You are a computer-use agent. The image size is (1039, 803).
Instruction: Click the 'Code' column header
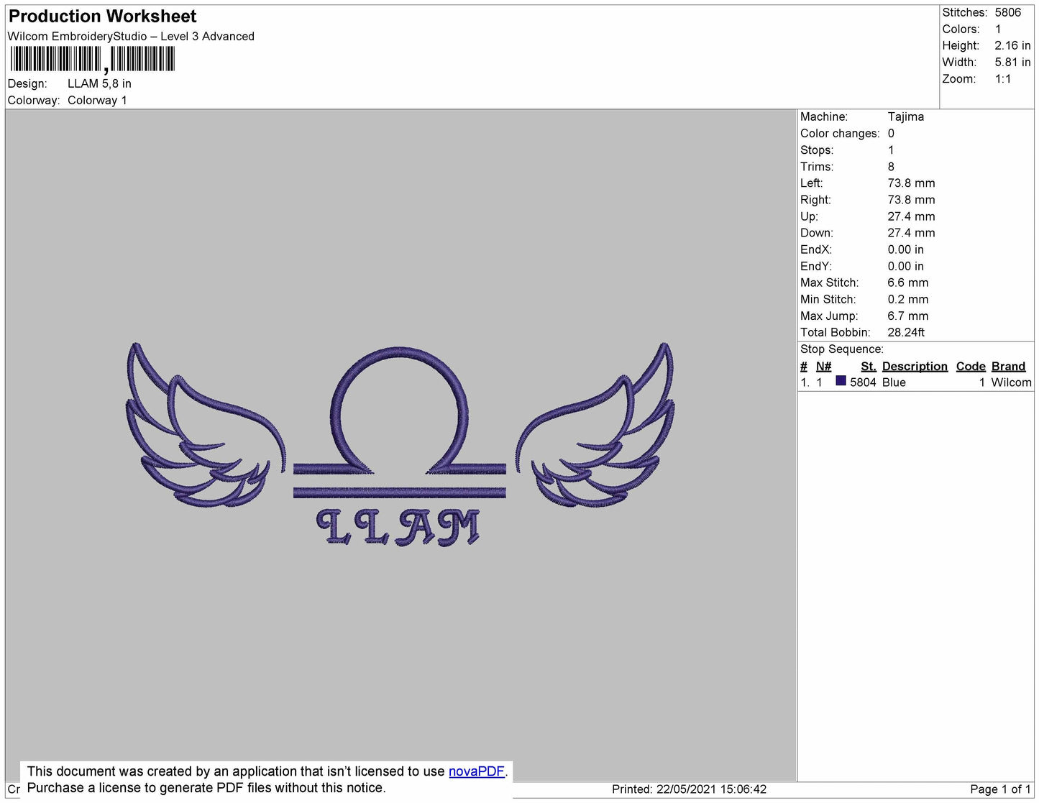pos(971,366)
